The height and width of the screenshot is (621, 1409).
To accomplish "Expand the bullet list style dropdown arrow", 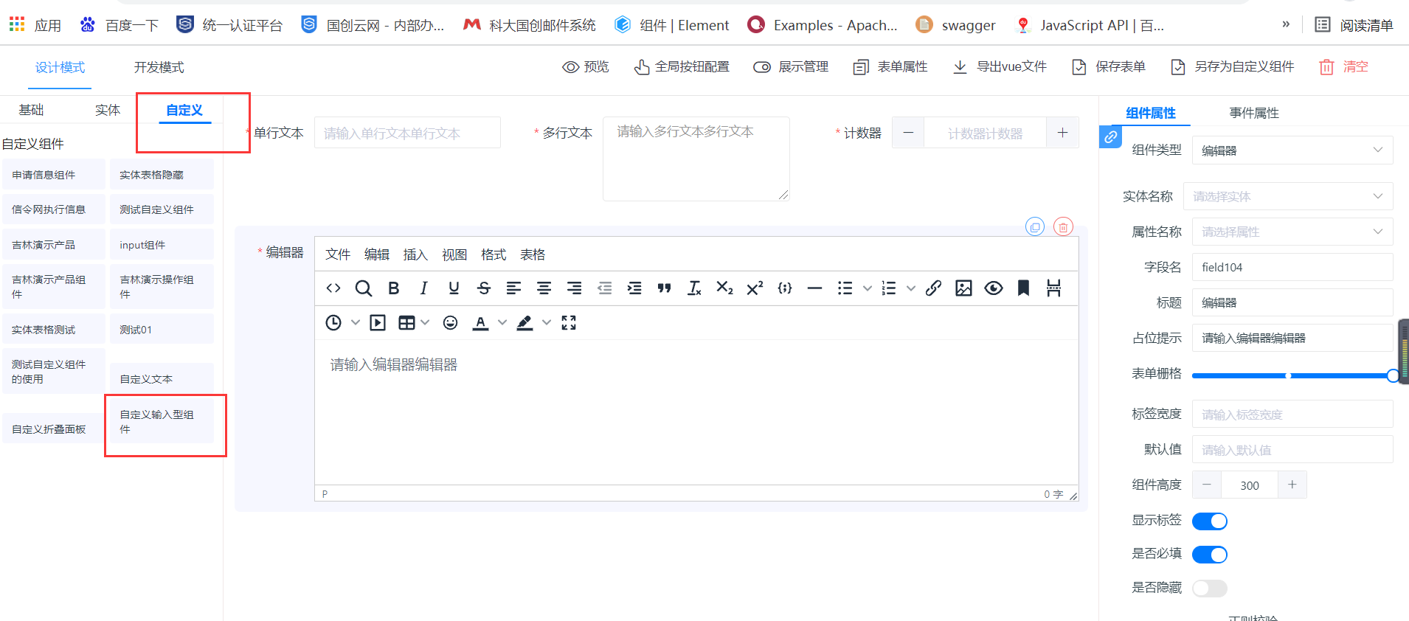I will coord(868,288).
